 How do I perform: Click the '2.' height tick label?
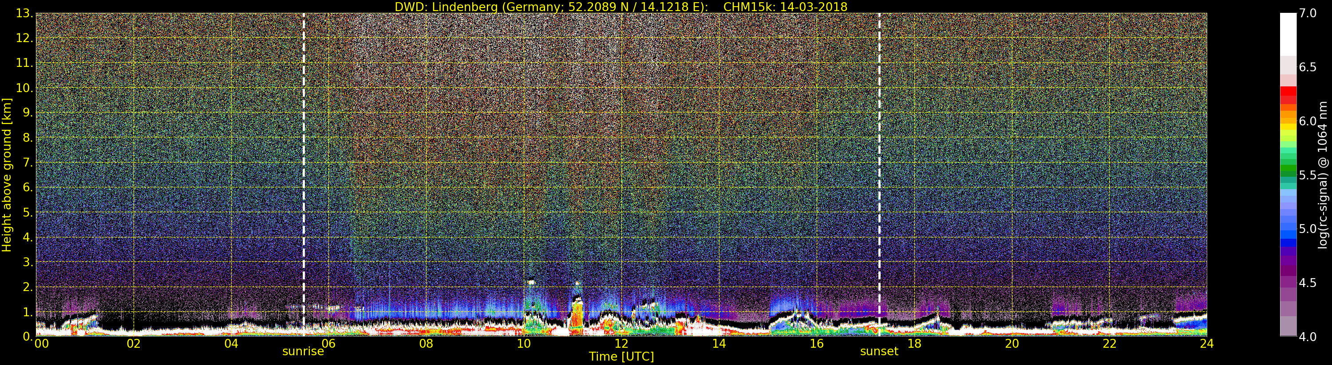(28, 287)
